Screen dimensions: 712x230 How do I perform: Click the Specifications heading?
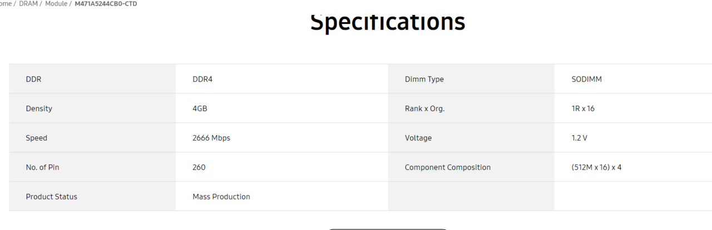(388, 22)
